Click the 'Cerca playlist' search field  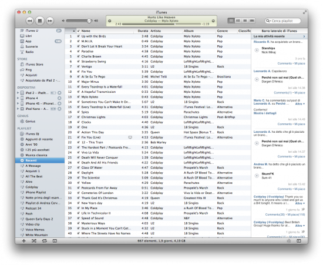tap(282, 21)
